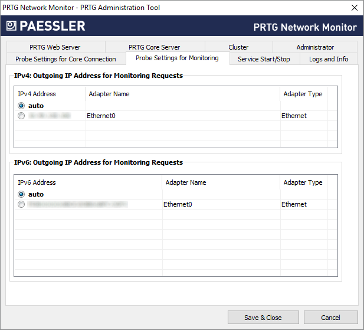Select the IPv6 auto radio button
The height and width of the screenshot is (330, 364).
[x=22, y=194]
